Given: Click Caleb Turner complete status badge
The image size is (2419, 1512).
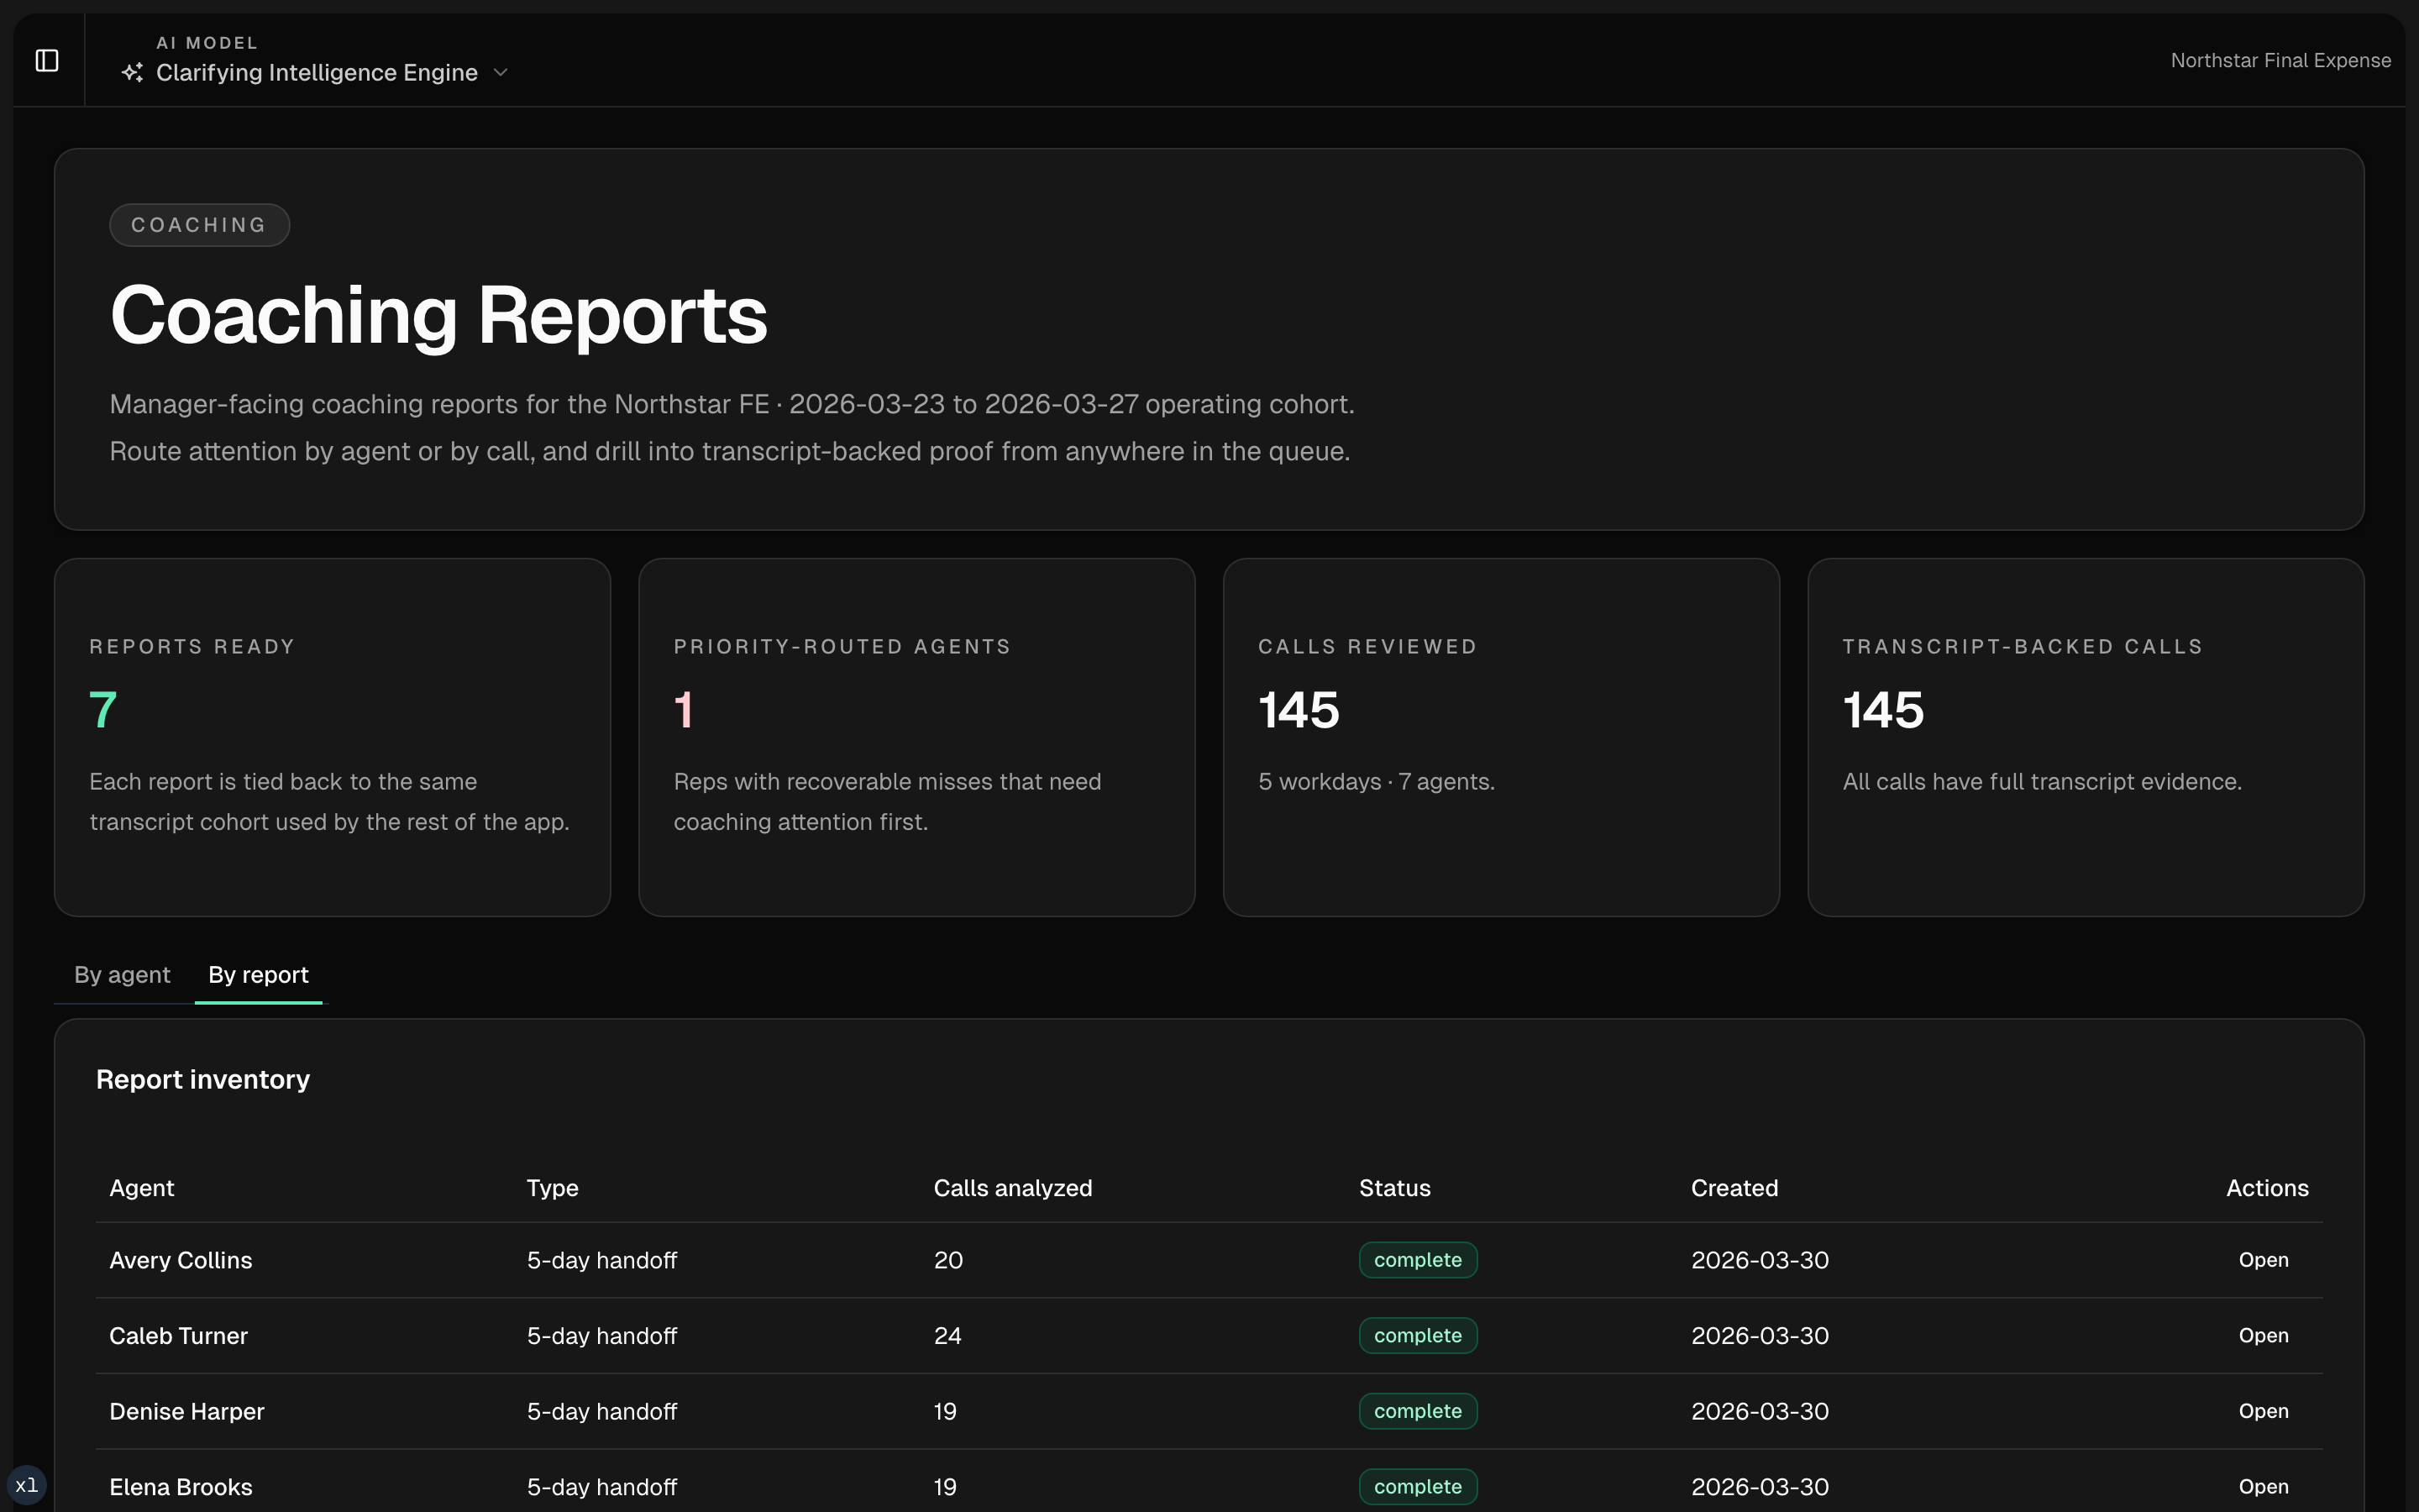Looking at the screenshot, I should 1418,1336.
